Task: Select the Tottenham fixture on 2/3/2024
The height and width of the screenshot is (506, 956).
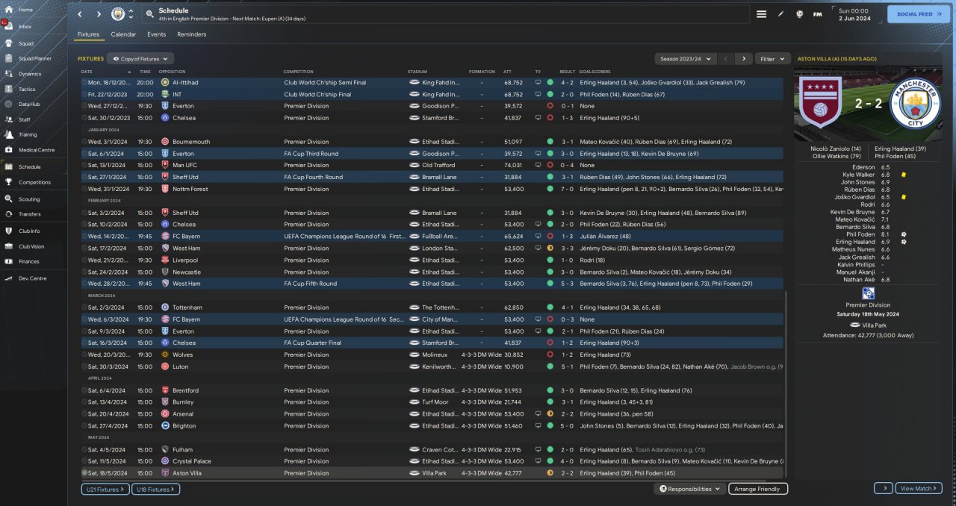Action: coord(432,307)
